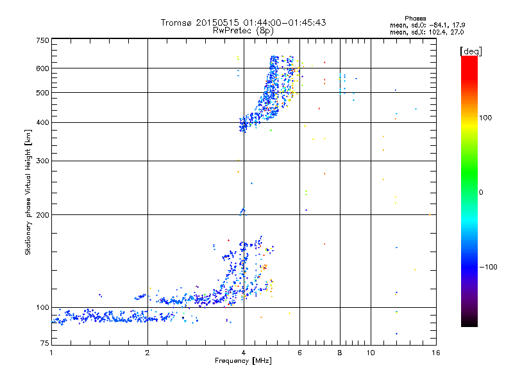Click the x-axis tick label '10'
This screenshot has height=384, width=513.
coord(371,353)
